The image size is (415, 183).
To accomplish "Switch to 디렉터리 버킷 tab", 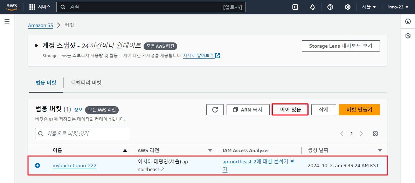I will coord(86,83).
